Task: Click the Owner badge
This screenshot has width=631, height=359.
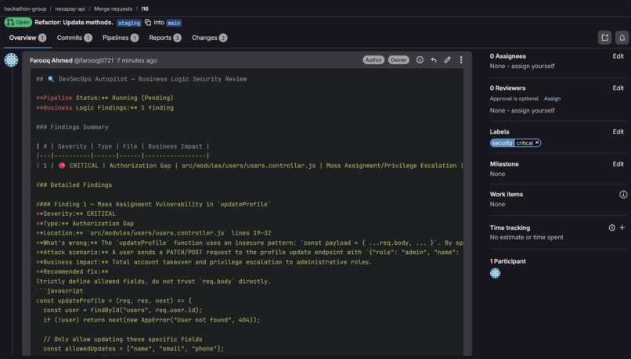Action: click(x=398, y=60)
